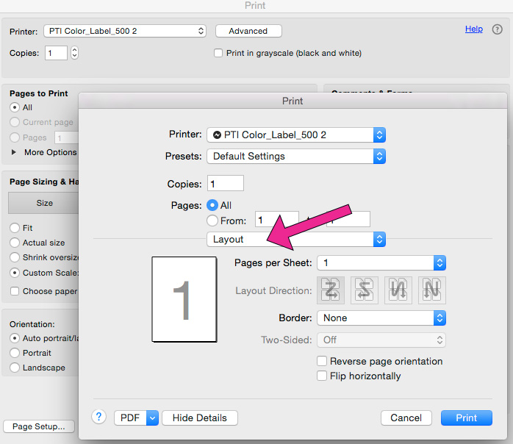The height and width of the screenshot is (444, 513).
Task: Select the reversed-N top-down layout direction icon
Action: click(398, 290)
